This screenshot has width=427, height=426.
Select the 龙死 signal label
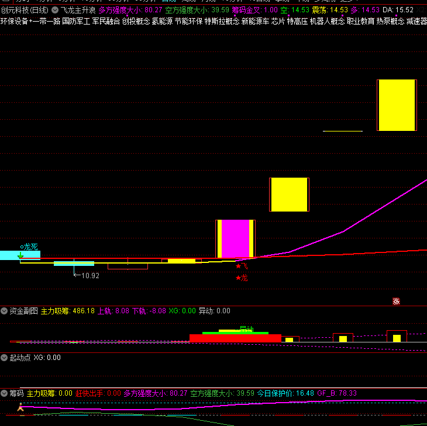(29, 247)
